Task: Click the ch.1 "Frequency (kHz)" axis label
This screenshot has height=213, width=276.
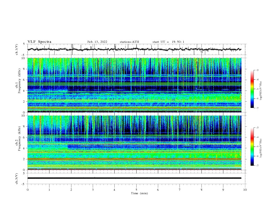Action: (x=20, y=81)
